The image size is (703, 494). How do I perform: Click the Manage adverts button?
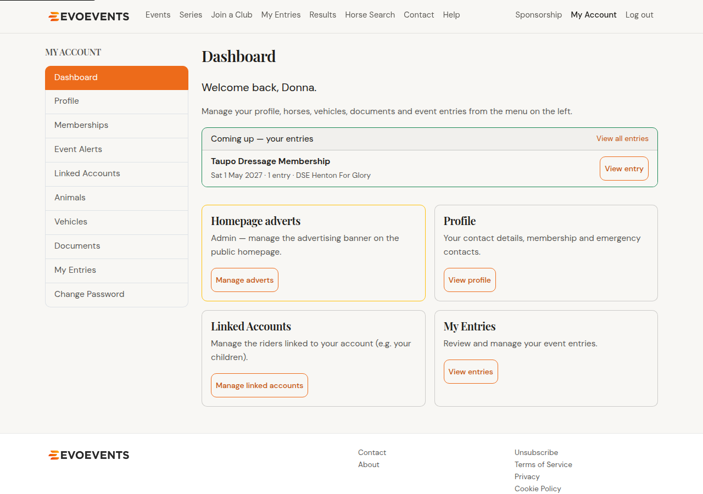(x=244, y=280)
